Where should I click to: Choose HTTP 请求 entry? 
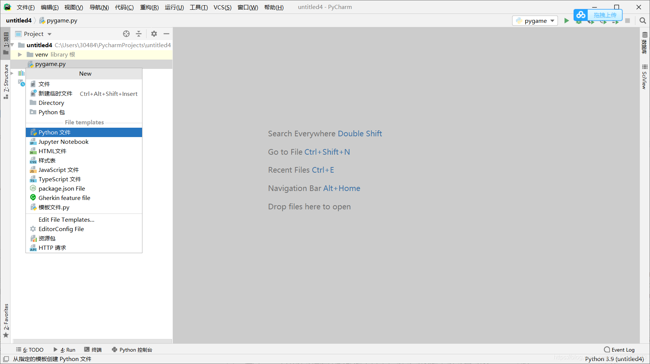(84, 248)
